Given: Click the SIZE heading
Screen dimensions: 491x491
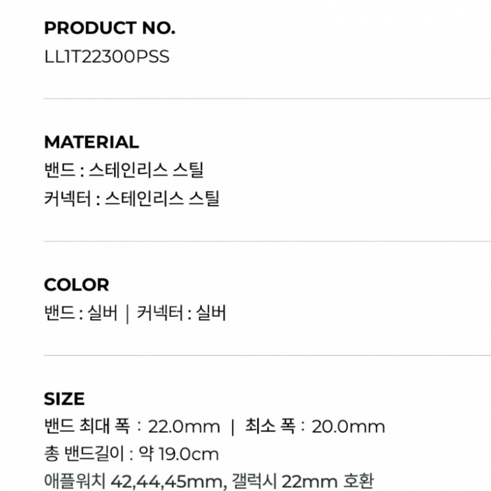Looking at the screenshot, I should (64, 399).
